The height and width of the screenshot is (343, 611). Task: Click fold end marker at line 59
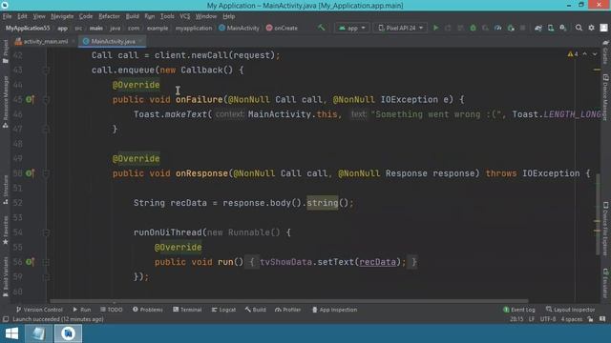point(46,277)
